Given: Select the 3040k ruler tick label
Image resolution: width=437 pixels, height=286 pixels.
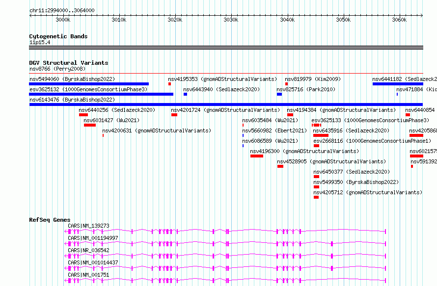Looking at the screenshot, I should pos(287,20).
